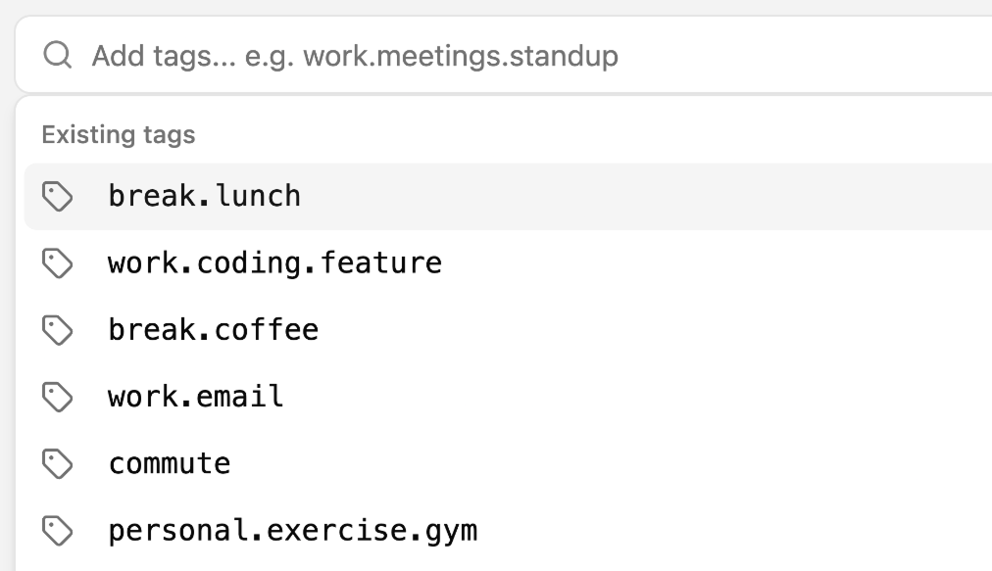Click the placeholder example text work.meetings.standup
Screen dimensions: 992x571
[x=461, y=56]
